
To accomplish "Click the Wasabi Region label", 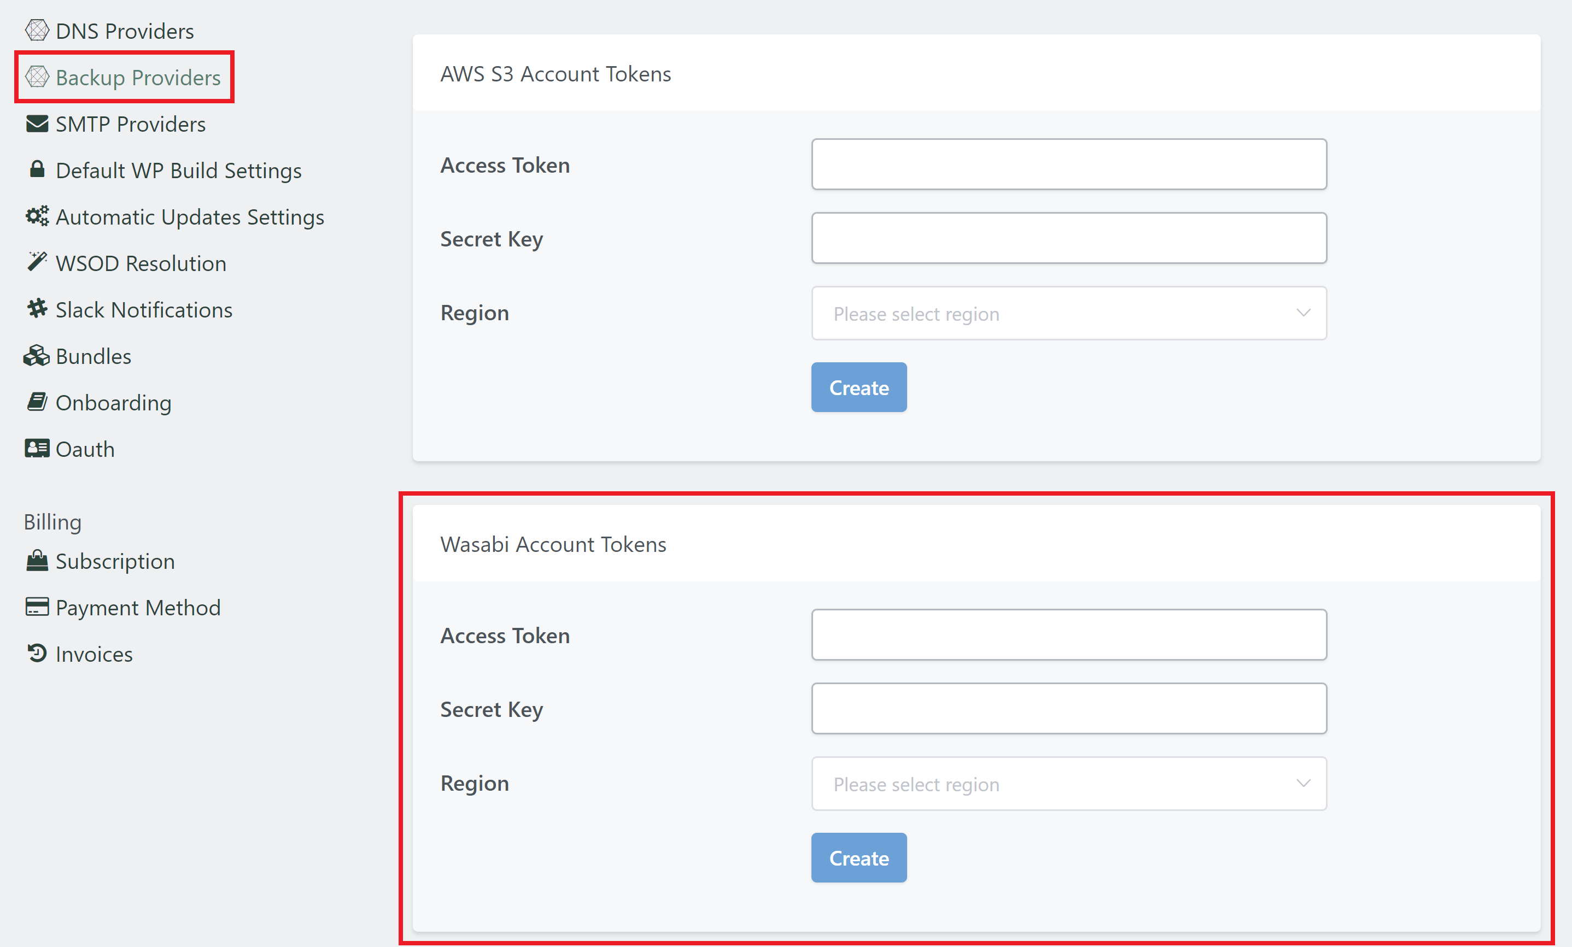I will [474, 784].
